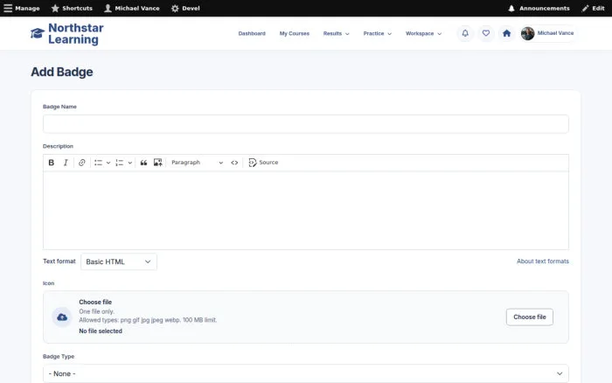Click the Choose file button
The image size is (612, 383).
point(530,317)
